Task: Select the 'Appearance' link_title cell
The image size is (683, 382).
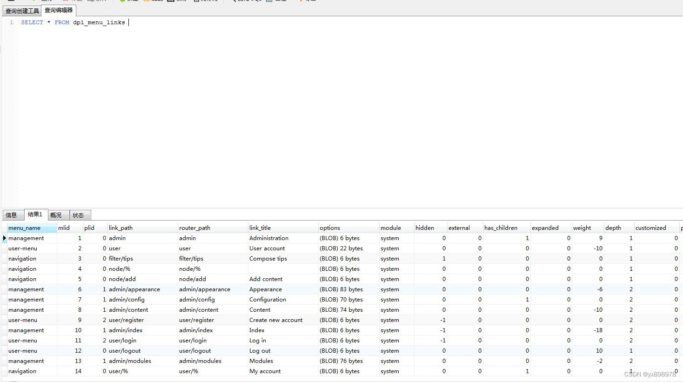Action: coord(283,289)
